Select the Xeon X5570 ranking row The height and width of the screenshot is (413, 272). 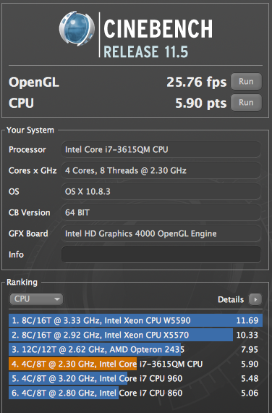pos(135,335)
